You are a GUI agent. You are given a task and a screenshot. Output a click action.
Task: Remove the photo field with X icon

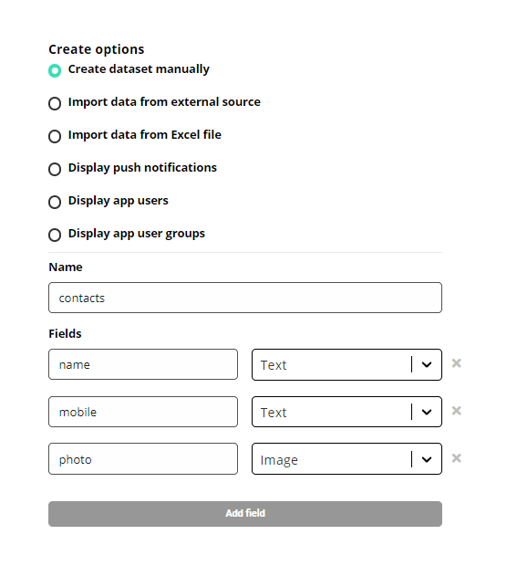point(457,458)
